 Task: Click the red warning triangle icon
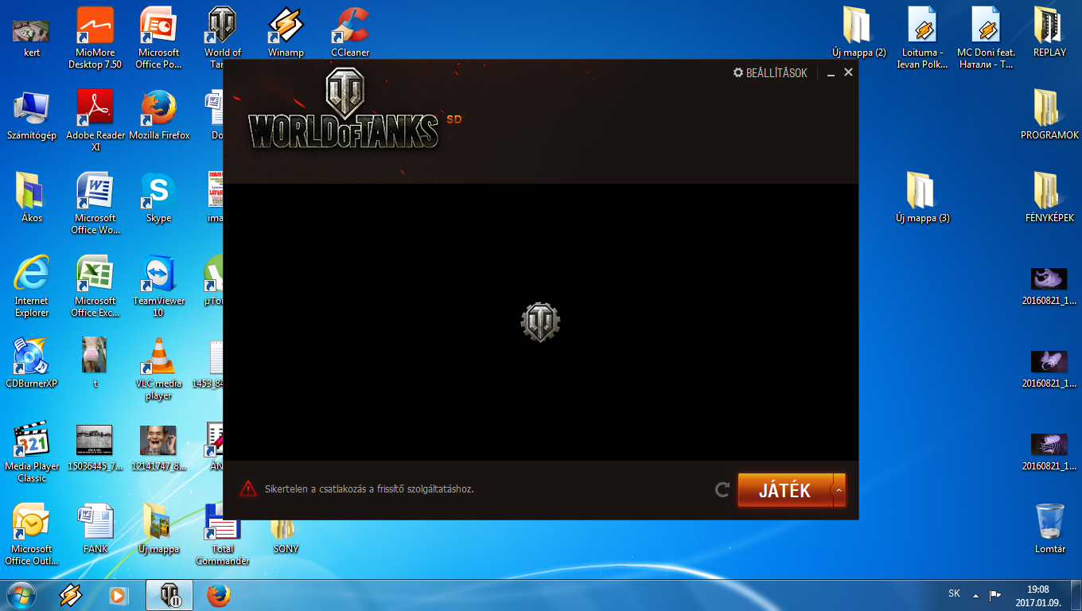tap(249, 488)
